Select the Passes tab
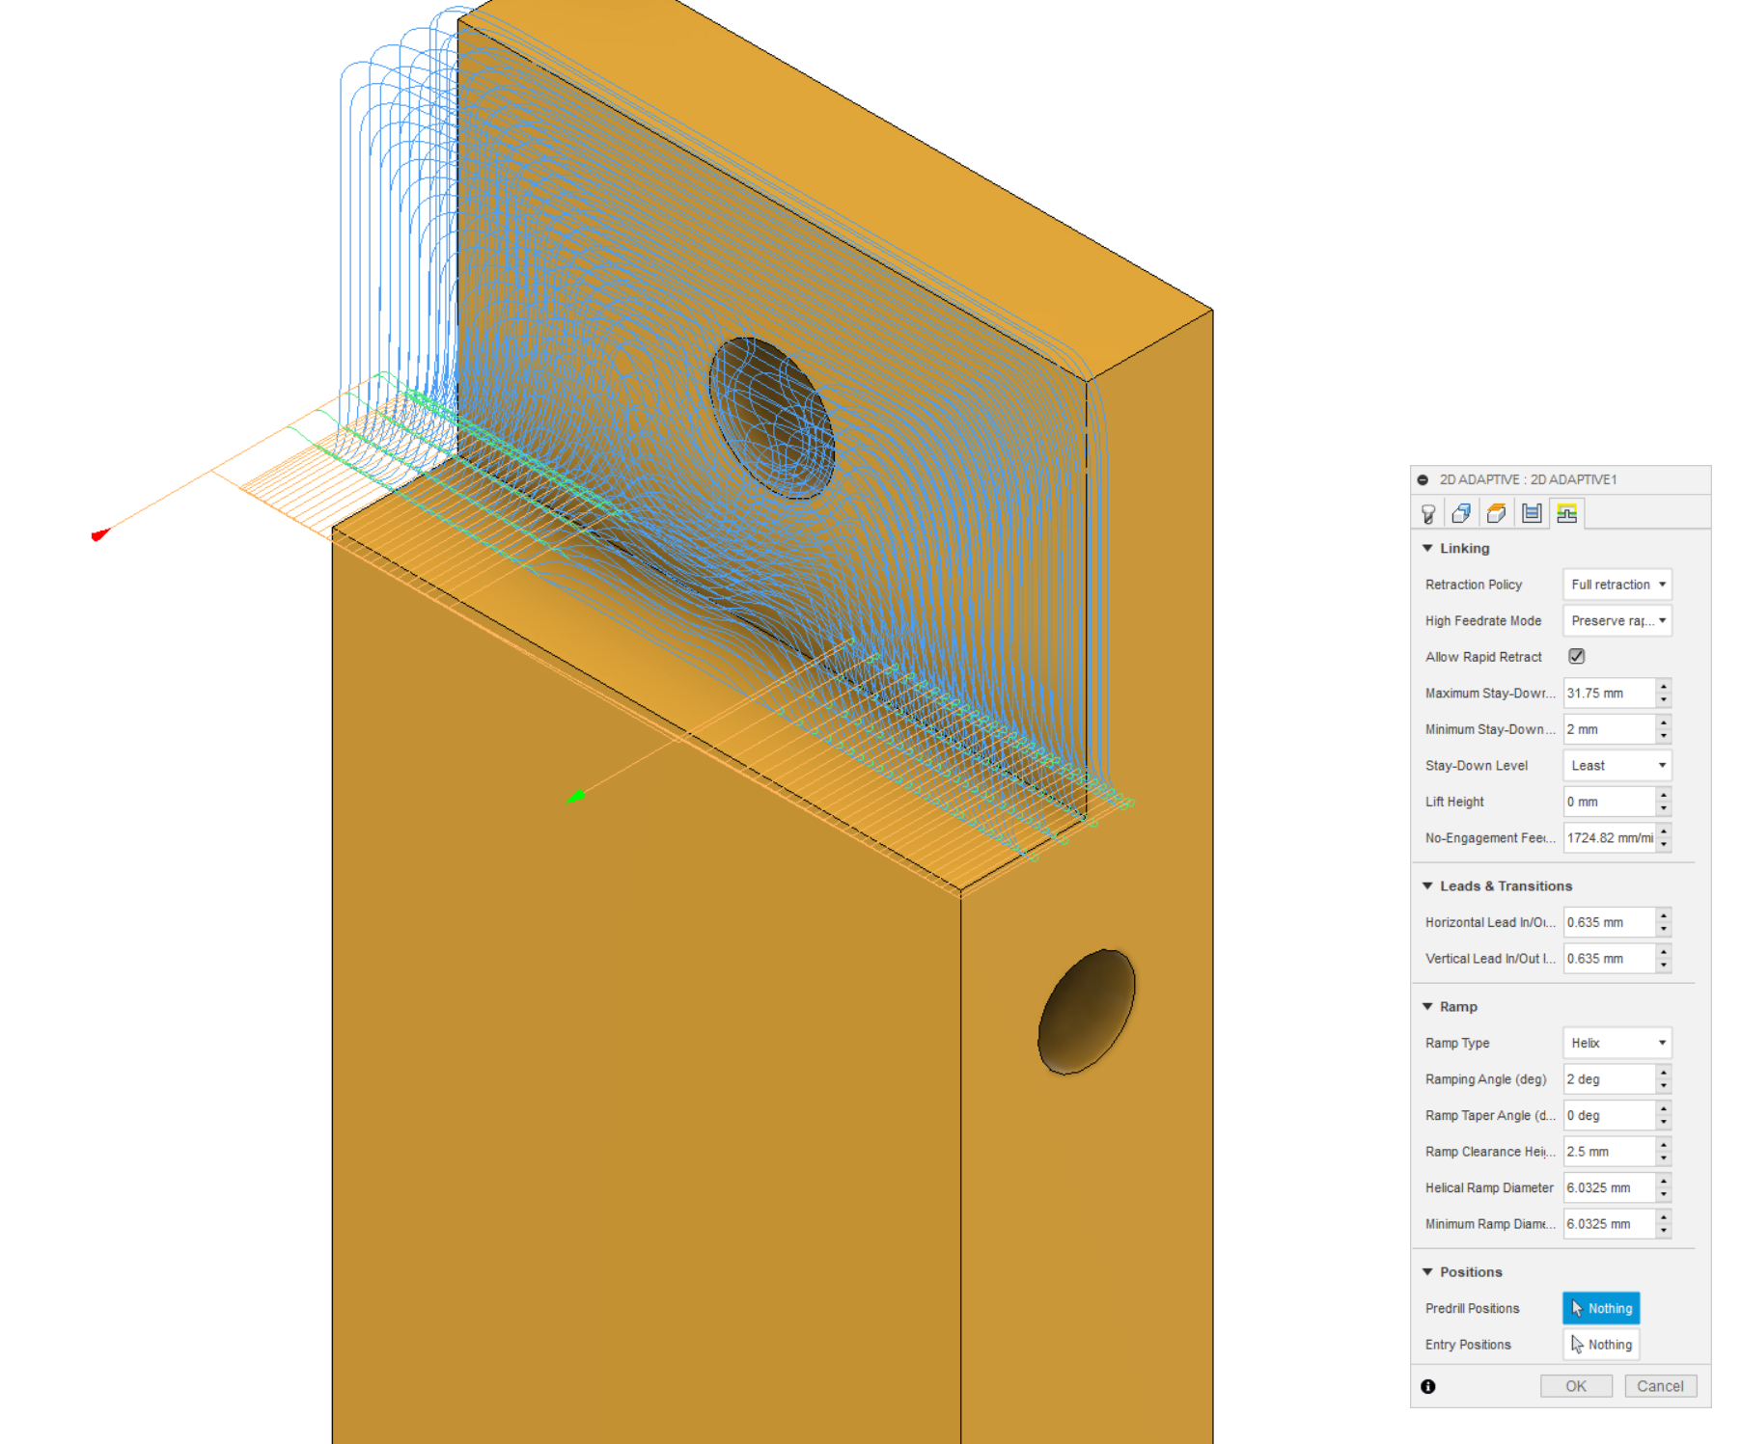 [x=1532, y=513]
